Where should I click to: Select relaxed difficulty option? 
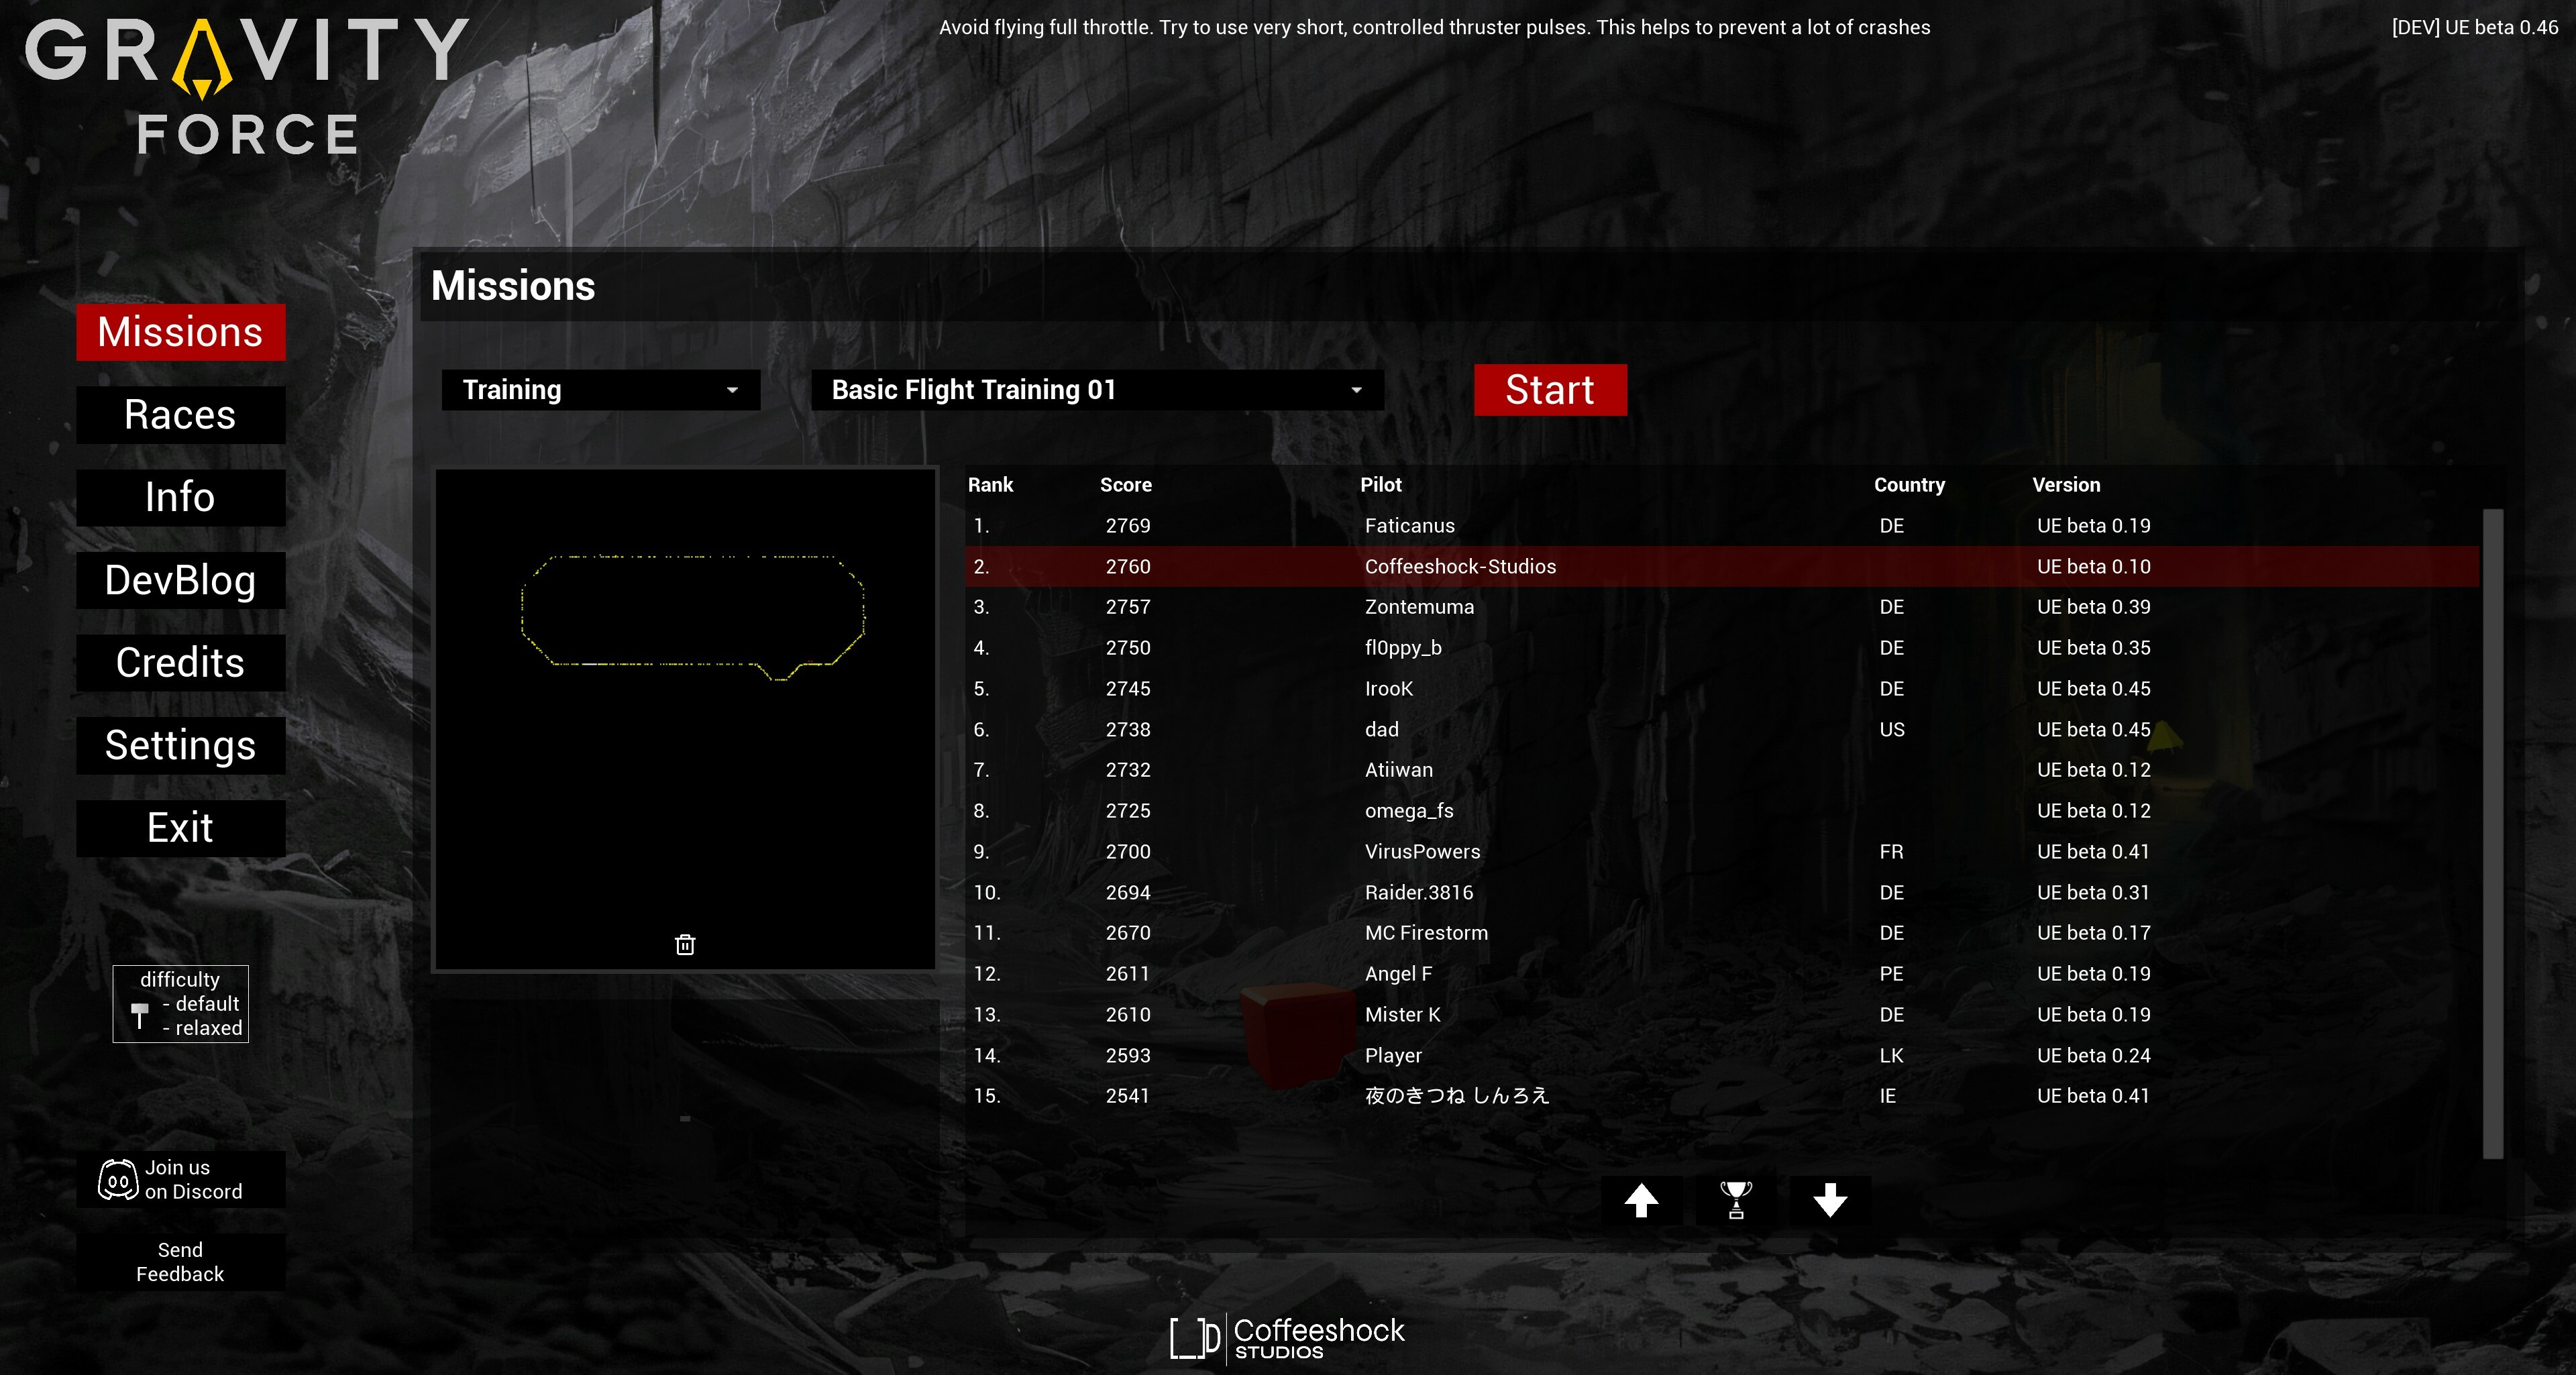pyautogui.click(x=202, y=1028)
